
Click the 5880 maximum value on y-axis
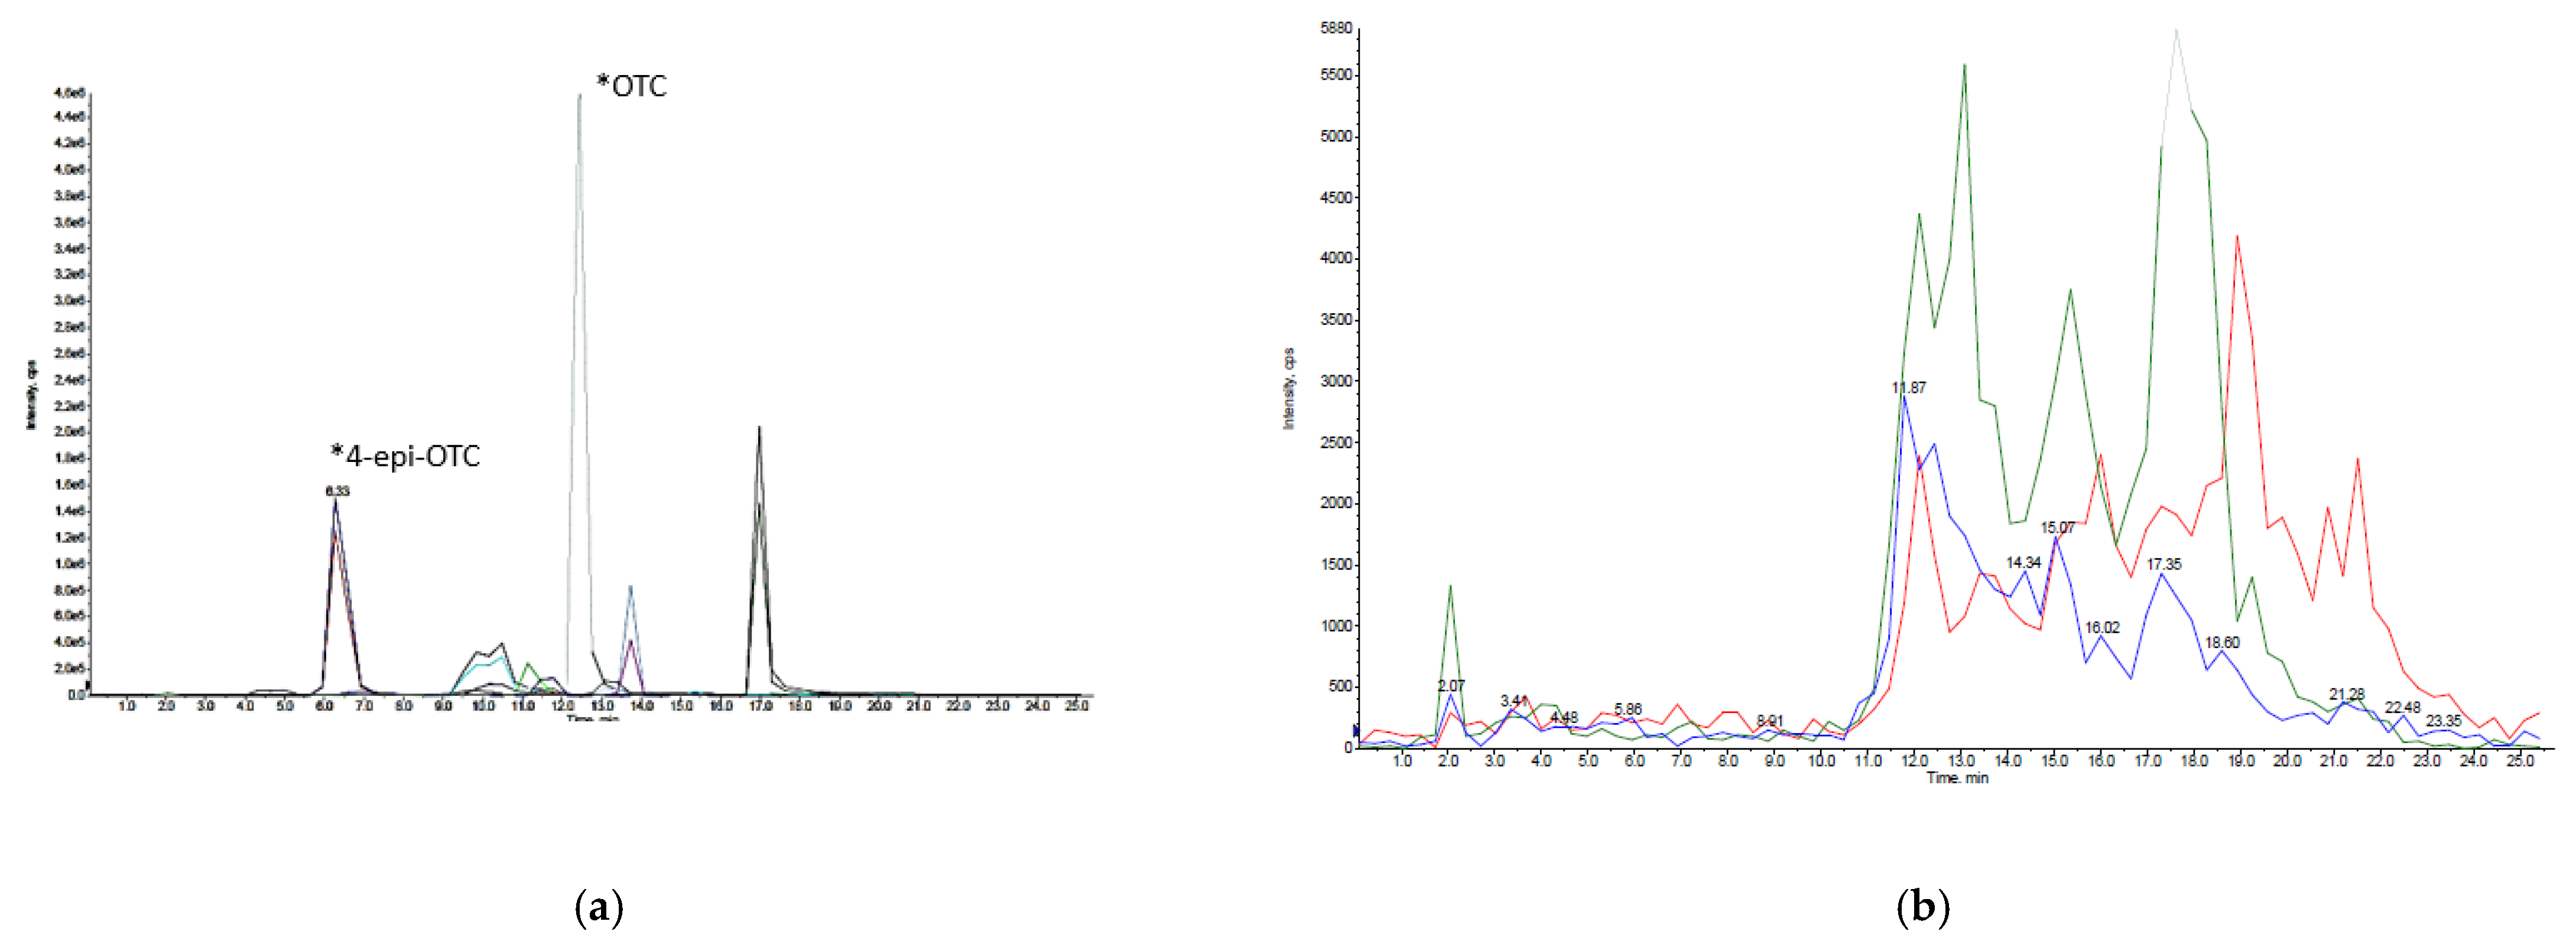click(1336, 29)
